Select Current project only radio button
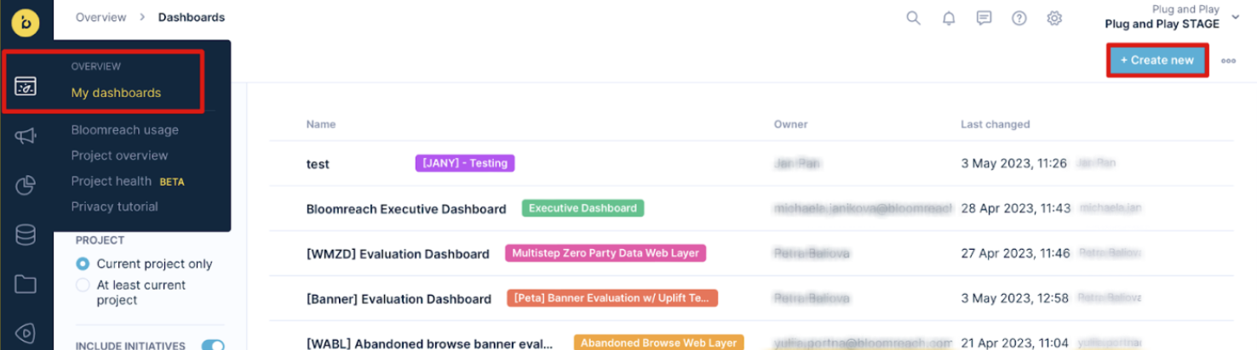The height and width of the screenshot is (350, 1257). (83, 264)
